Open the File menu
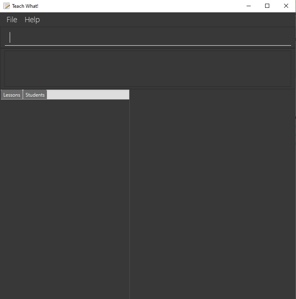The width and height of the screenshot is (296, 299). (x=12, y=20)
